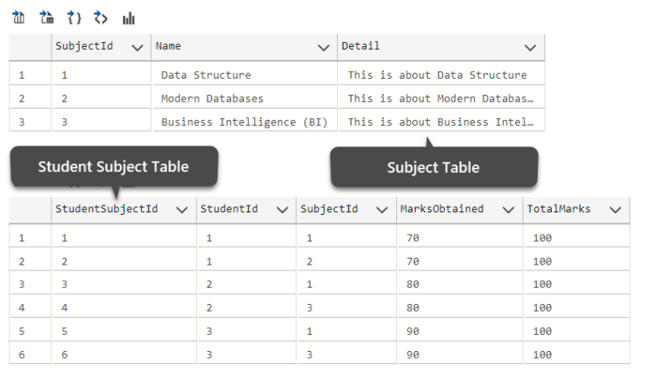Expand the TotalMarks column dropdown arrow
This screenshot has height=381, width=657.
615,210
